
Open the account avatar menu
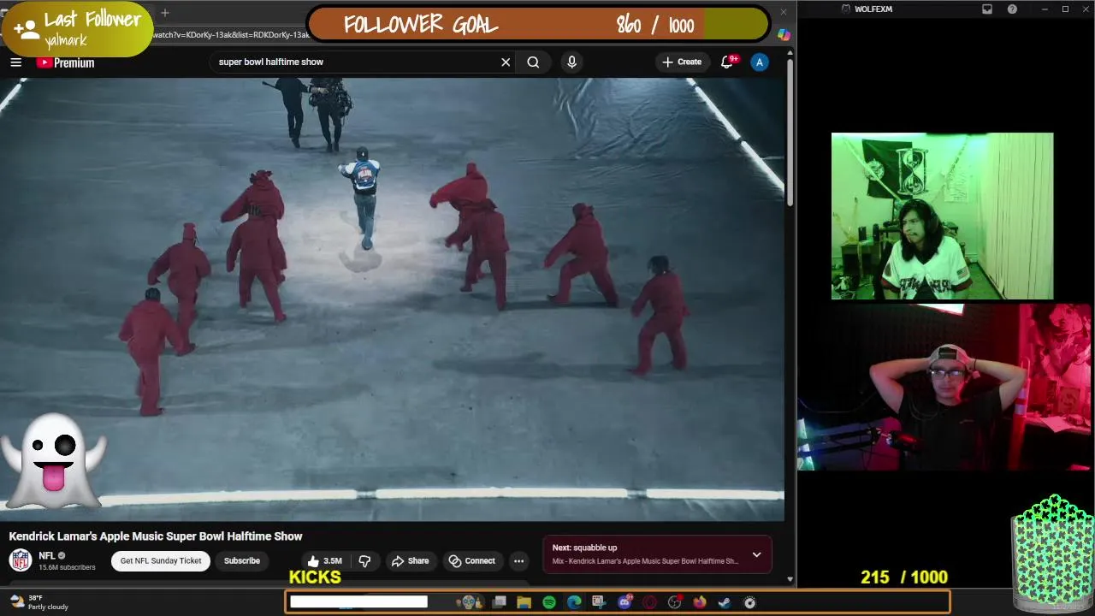(x=759, y=62)
